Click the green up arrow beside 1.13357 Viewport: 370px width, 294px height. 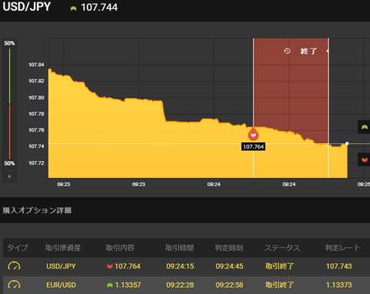(x=109, y=285)
